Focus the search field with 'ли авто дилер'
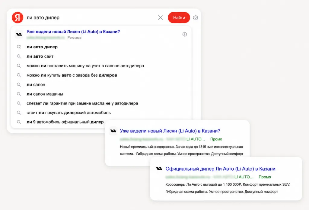 [91, 18]
